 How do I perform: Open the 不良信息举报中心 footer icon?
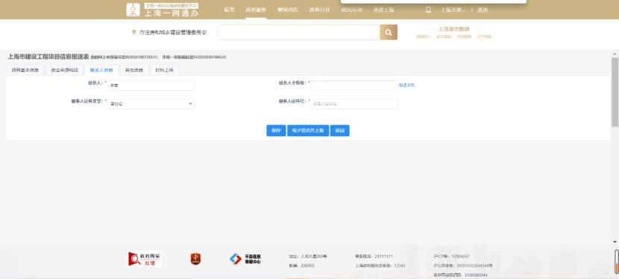245,259
